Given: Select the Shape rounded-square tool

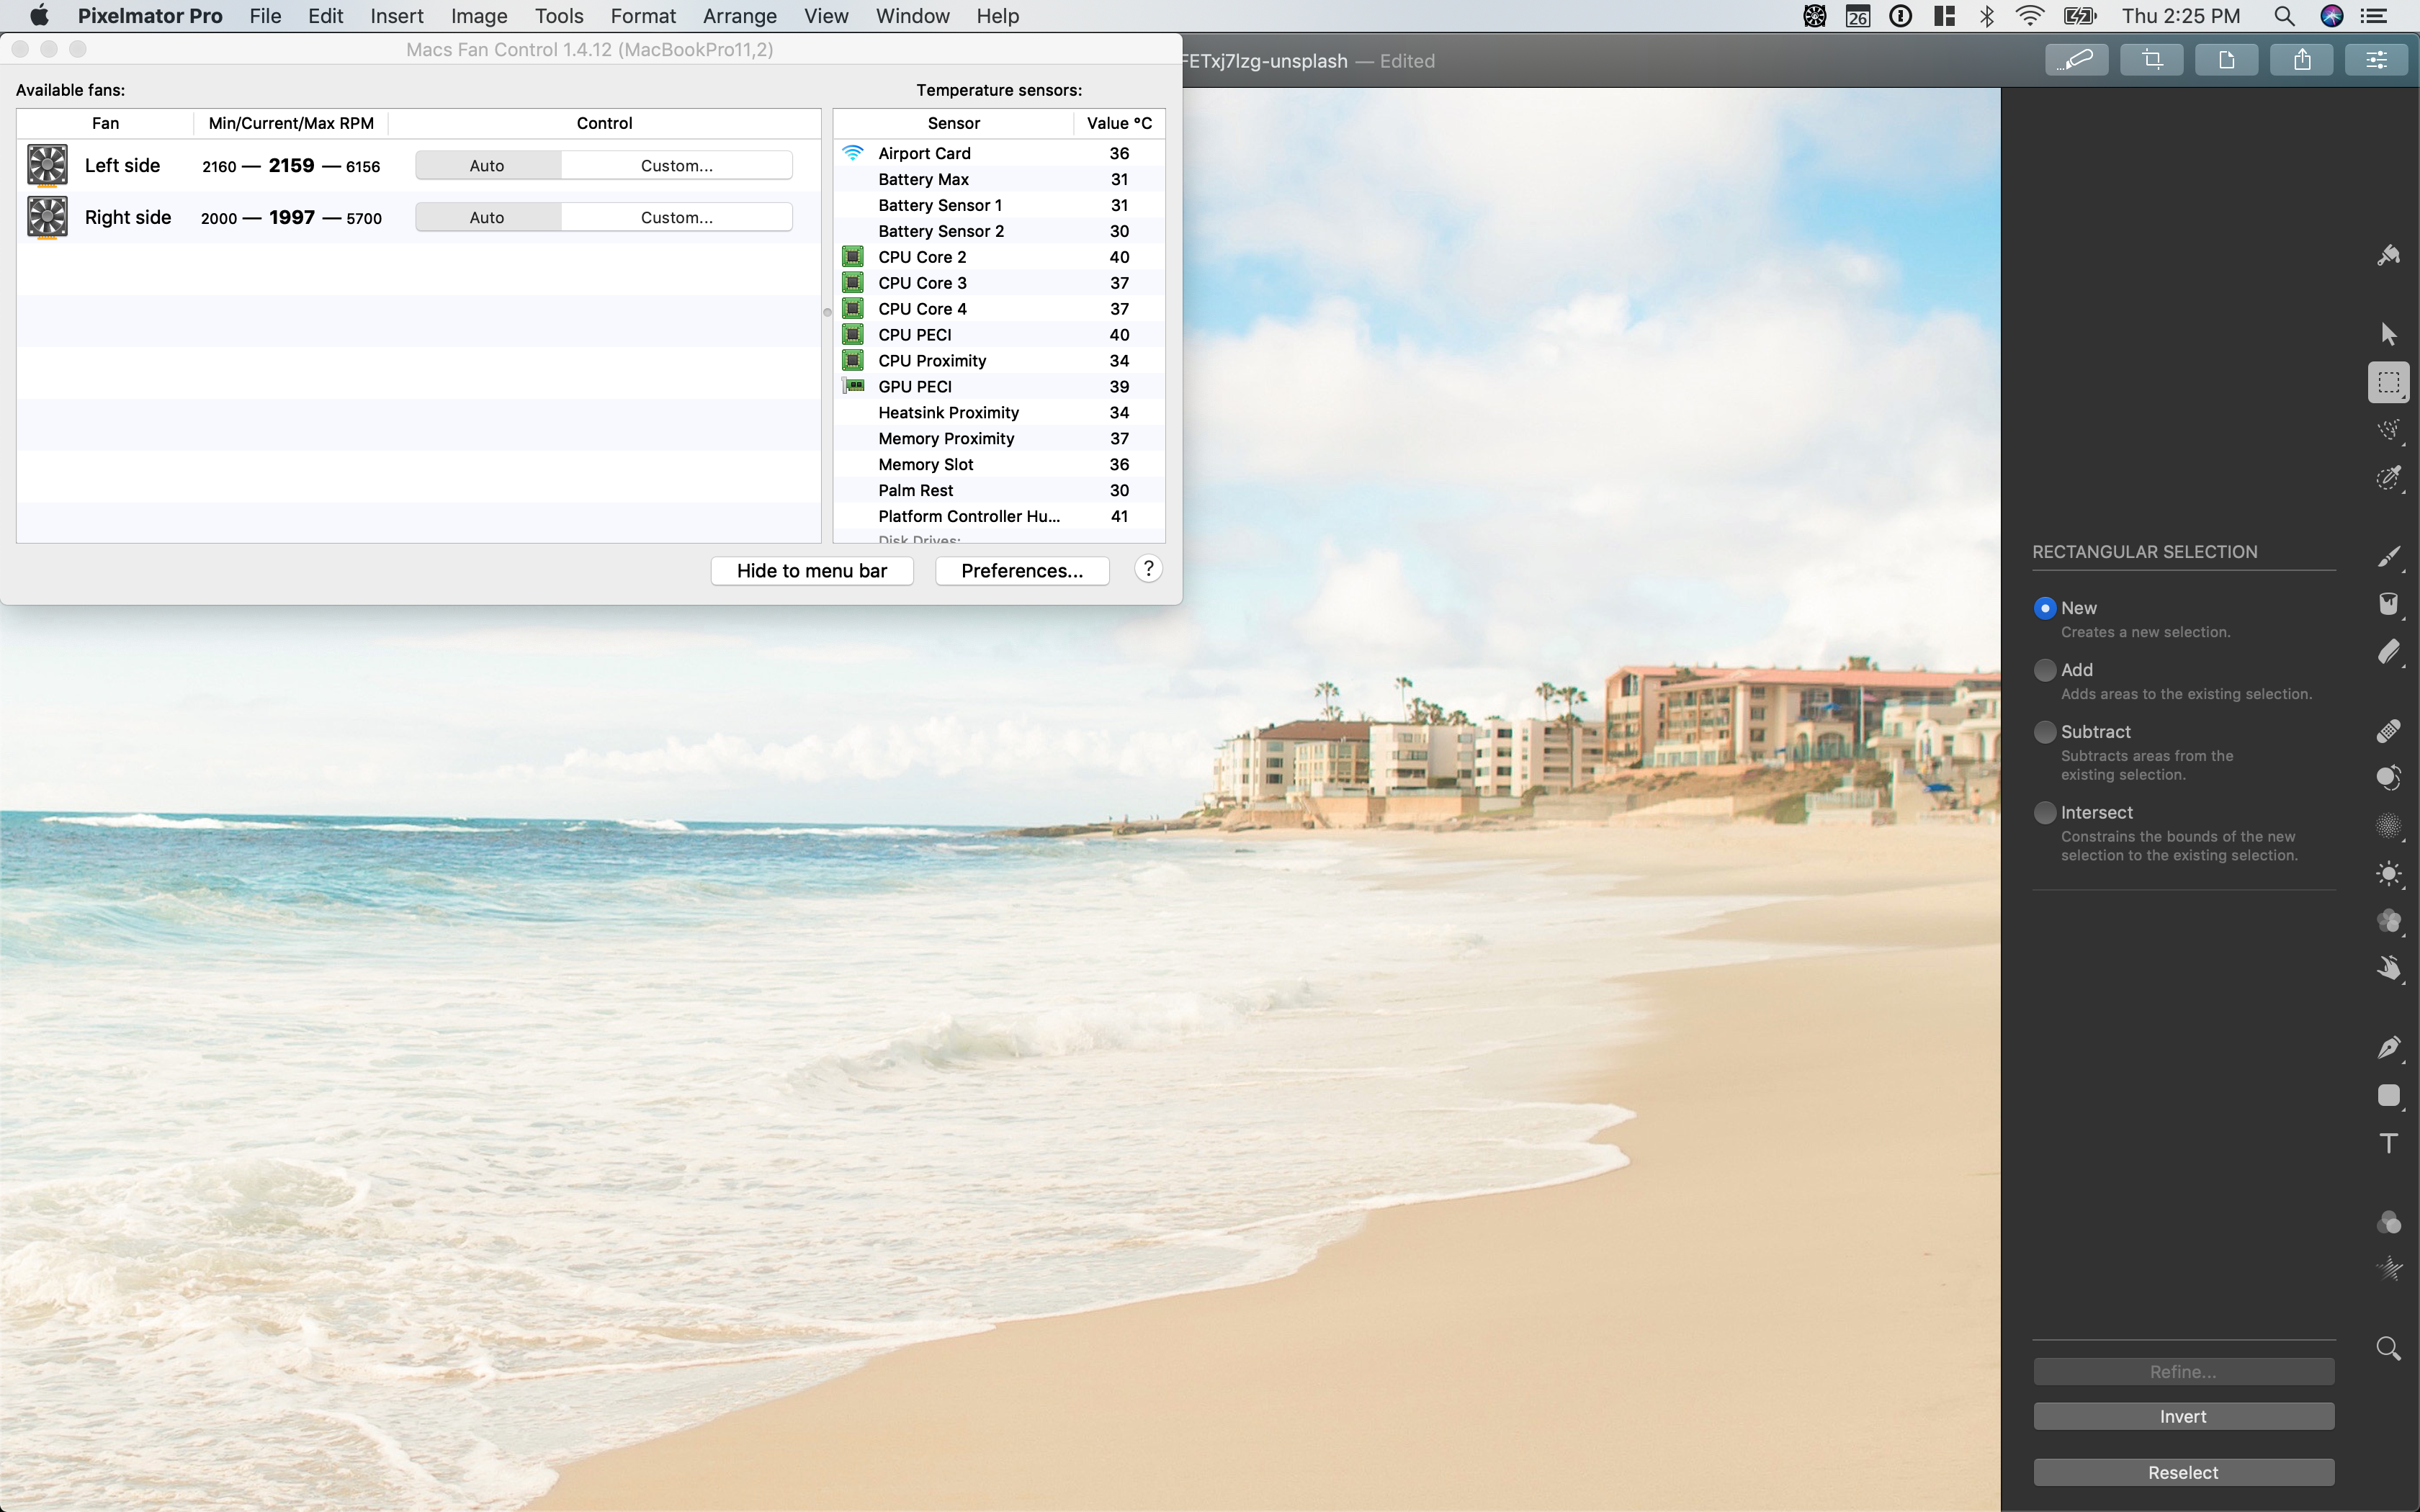Looking at the screenshot, I should click(2388, 1096).
